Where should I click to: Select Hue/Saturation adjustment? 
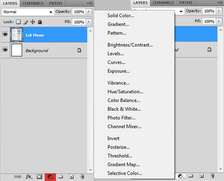tap(125, 92)
